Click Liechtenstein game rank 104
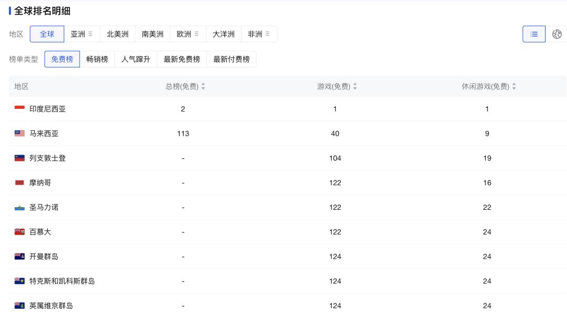 tap(335, 158)
